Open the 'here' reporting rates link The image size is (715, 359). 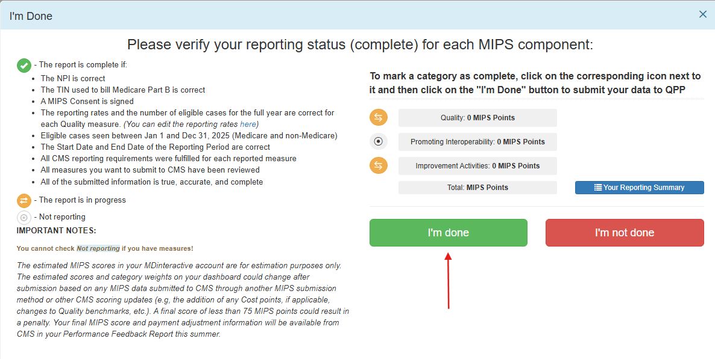tap(248, 124)
